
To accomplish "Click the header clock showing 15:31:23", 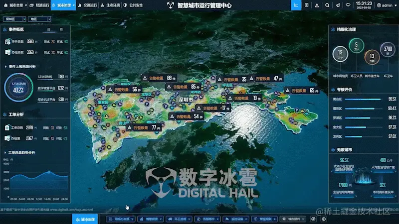I will [x=364, y=3].
